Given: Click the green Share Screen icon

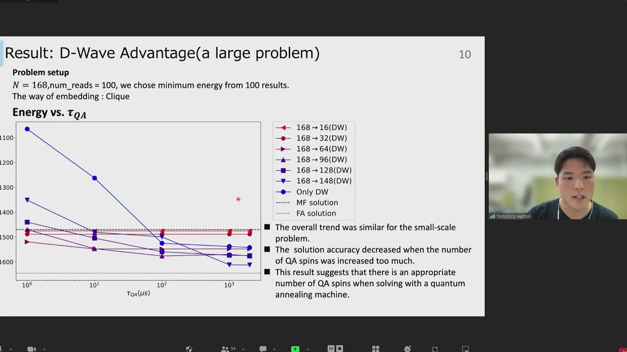Looking at the screenshot, I should (x=295, y=349).
